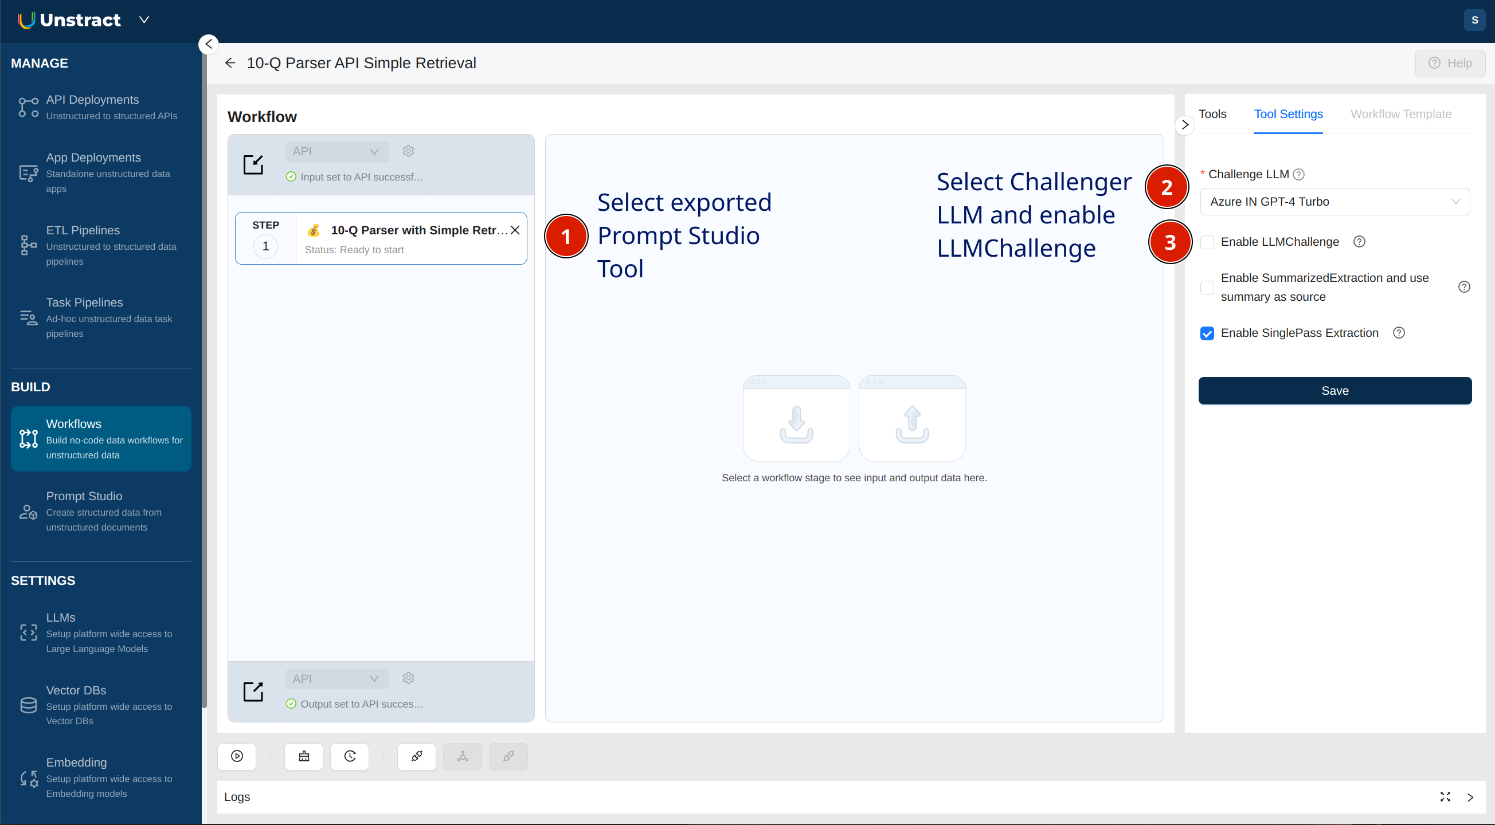The width and height of the screenshot is (1495, 825).
Task: Select the 10-Q Parser with Simple Retrieval step
Action: coord(381,238)
